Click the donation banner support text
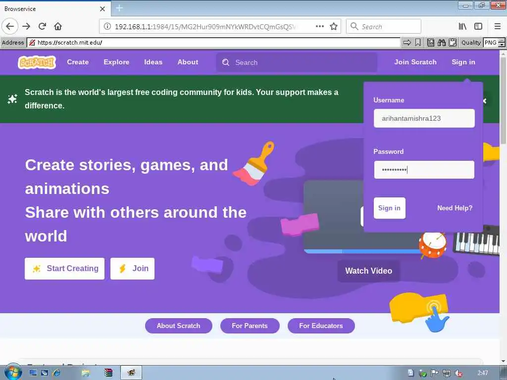Viewport: 507px width, 380px height. point(181,99)
